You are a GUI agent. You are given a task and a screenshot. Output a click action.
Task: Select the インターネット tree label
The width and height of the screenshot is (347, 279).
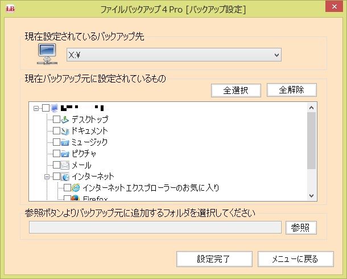(93, 177)
